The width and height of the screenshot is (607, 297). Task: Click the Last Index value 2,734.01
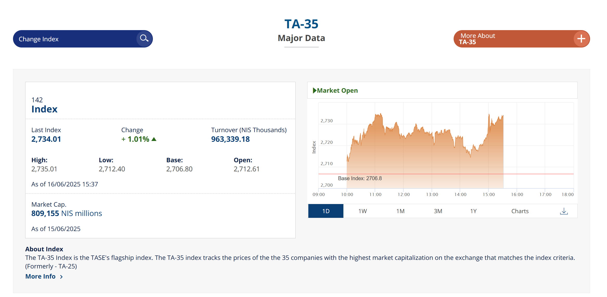pos(46,139)
